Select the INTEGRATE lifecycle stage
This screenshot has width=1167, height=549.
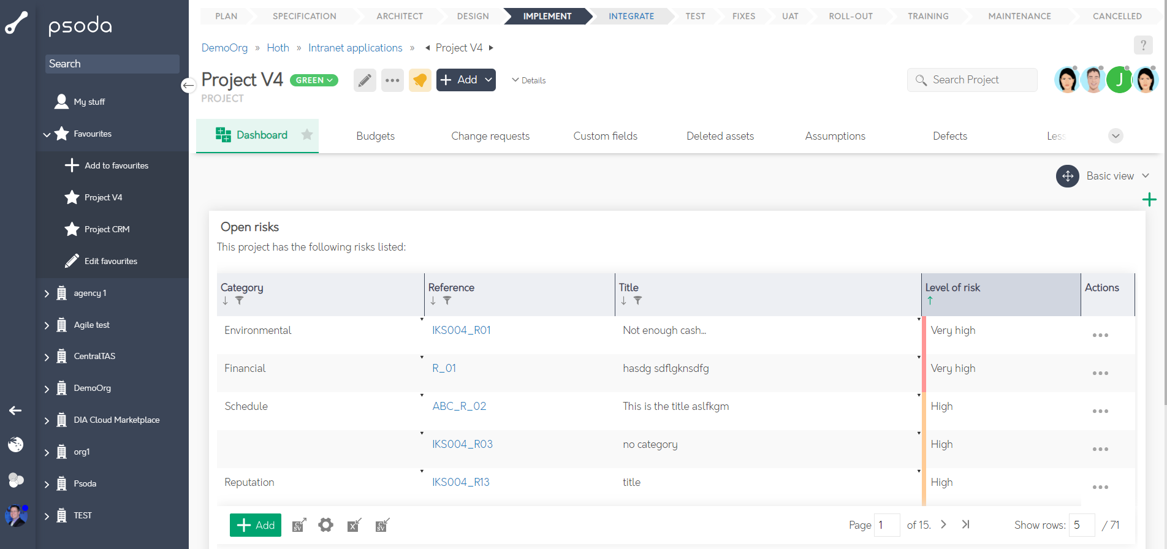pos(631,17)
